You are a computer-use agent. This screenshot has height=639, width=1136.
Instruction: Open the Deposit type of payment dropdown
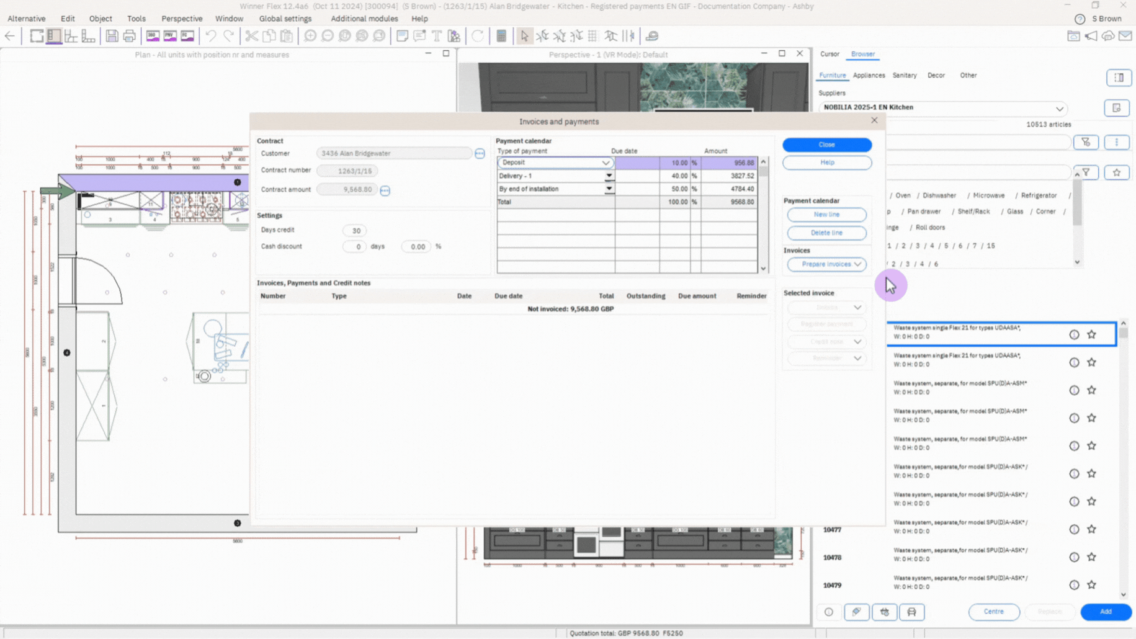(605, 163)
